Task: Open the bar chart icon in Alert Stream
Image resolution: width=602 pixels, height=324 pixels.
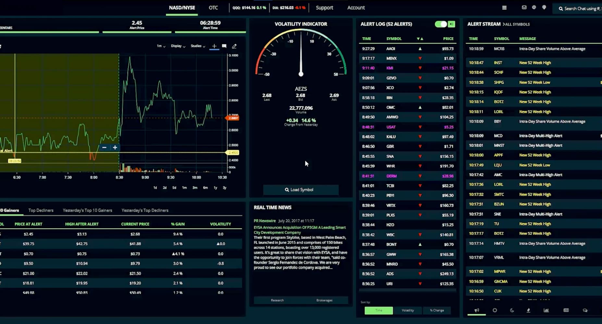Action: [x=546, y=310]
